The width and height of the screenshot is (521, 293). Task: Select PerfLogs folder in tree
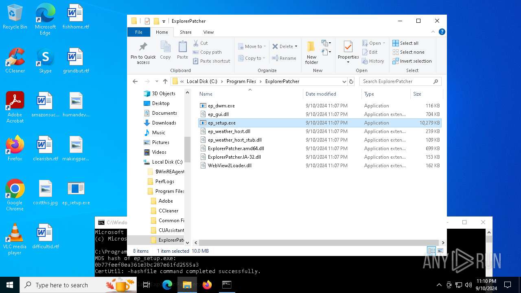click(164, 181)
